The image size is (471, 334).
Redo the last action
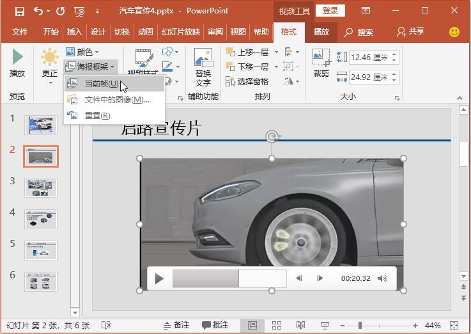pos(60,12)
